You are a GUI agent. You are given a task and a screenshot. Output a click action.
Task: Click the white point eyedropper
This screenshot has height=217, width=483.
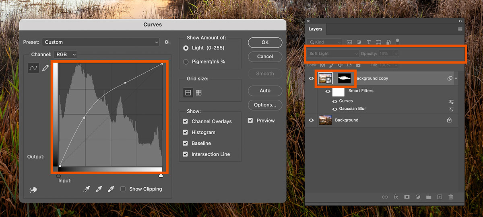tap(111, 189)
